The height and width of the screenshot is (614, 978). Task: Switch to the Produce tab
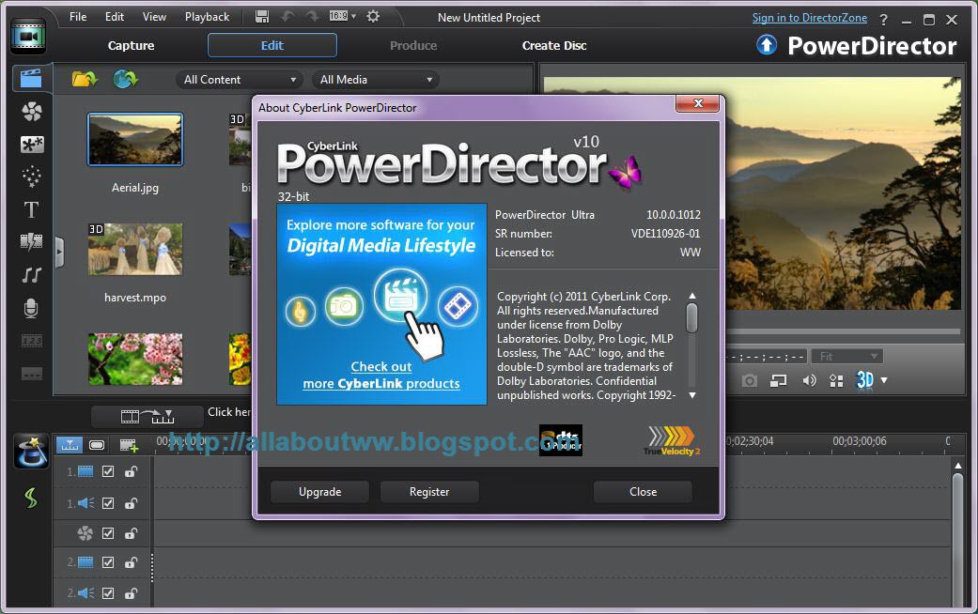click(x=413, y=45)
